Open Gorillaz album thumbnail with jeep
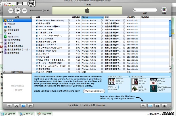This screenshot has width=176, height=116. [135, 89]
